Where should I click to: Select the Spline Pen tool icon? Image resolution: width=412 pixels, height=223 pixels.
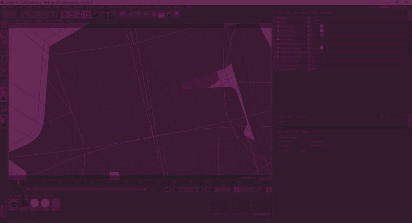click(x=130, y=14)
